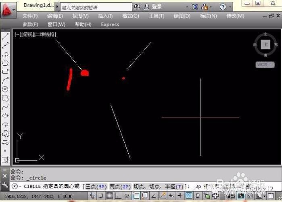Viewport: 282px width, 202px height.
Task: Toggle Infer Constraints in status bar
Action: [92, 196]
